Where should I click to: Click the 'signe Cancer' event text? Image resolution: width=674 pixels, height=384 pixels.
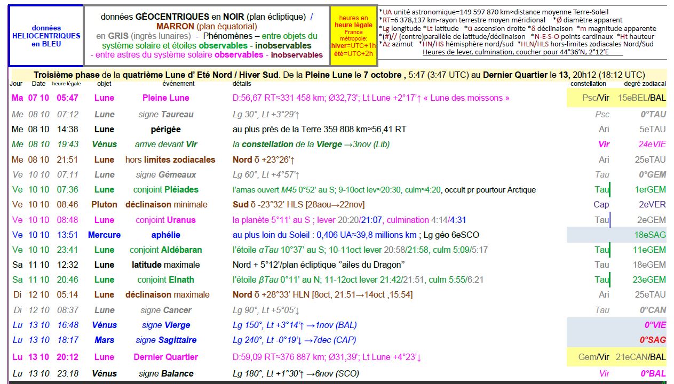click(166, 310)
